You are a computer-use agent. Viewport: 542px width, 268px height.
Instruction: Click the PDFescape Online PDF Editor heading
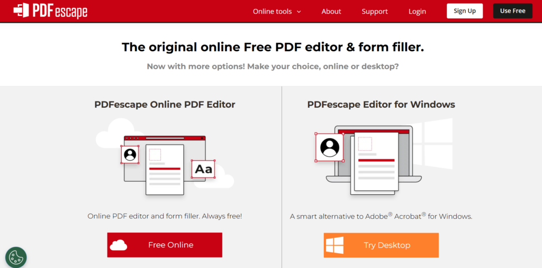coord(165,104)
